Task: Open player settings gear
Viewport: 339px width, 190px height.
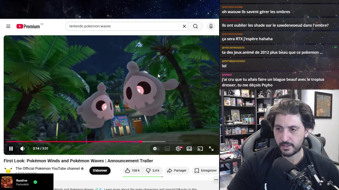Action: 179,149
